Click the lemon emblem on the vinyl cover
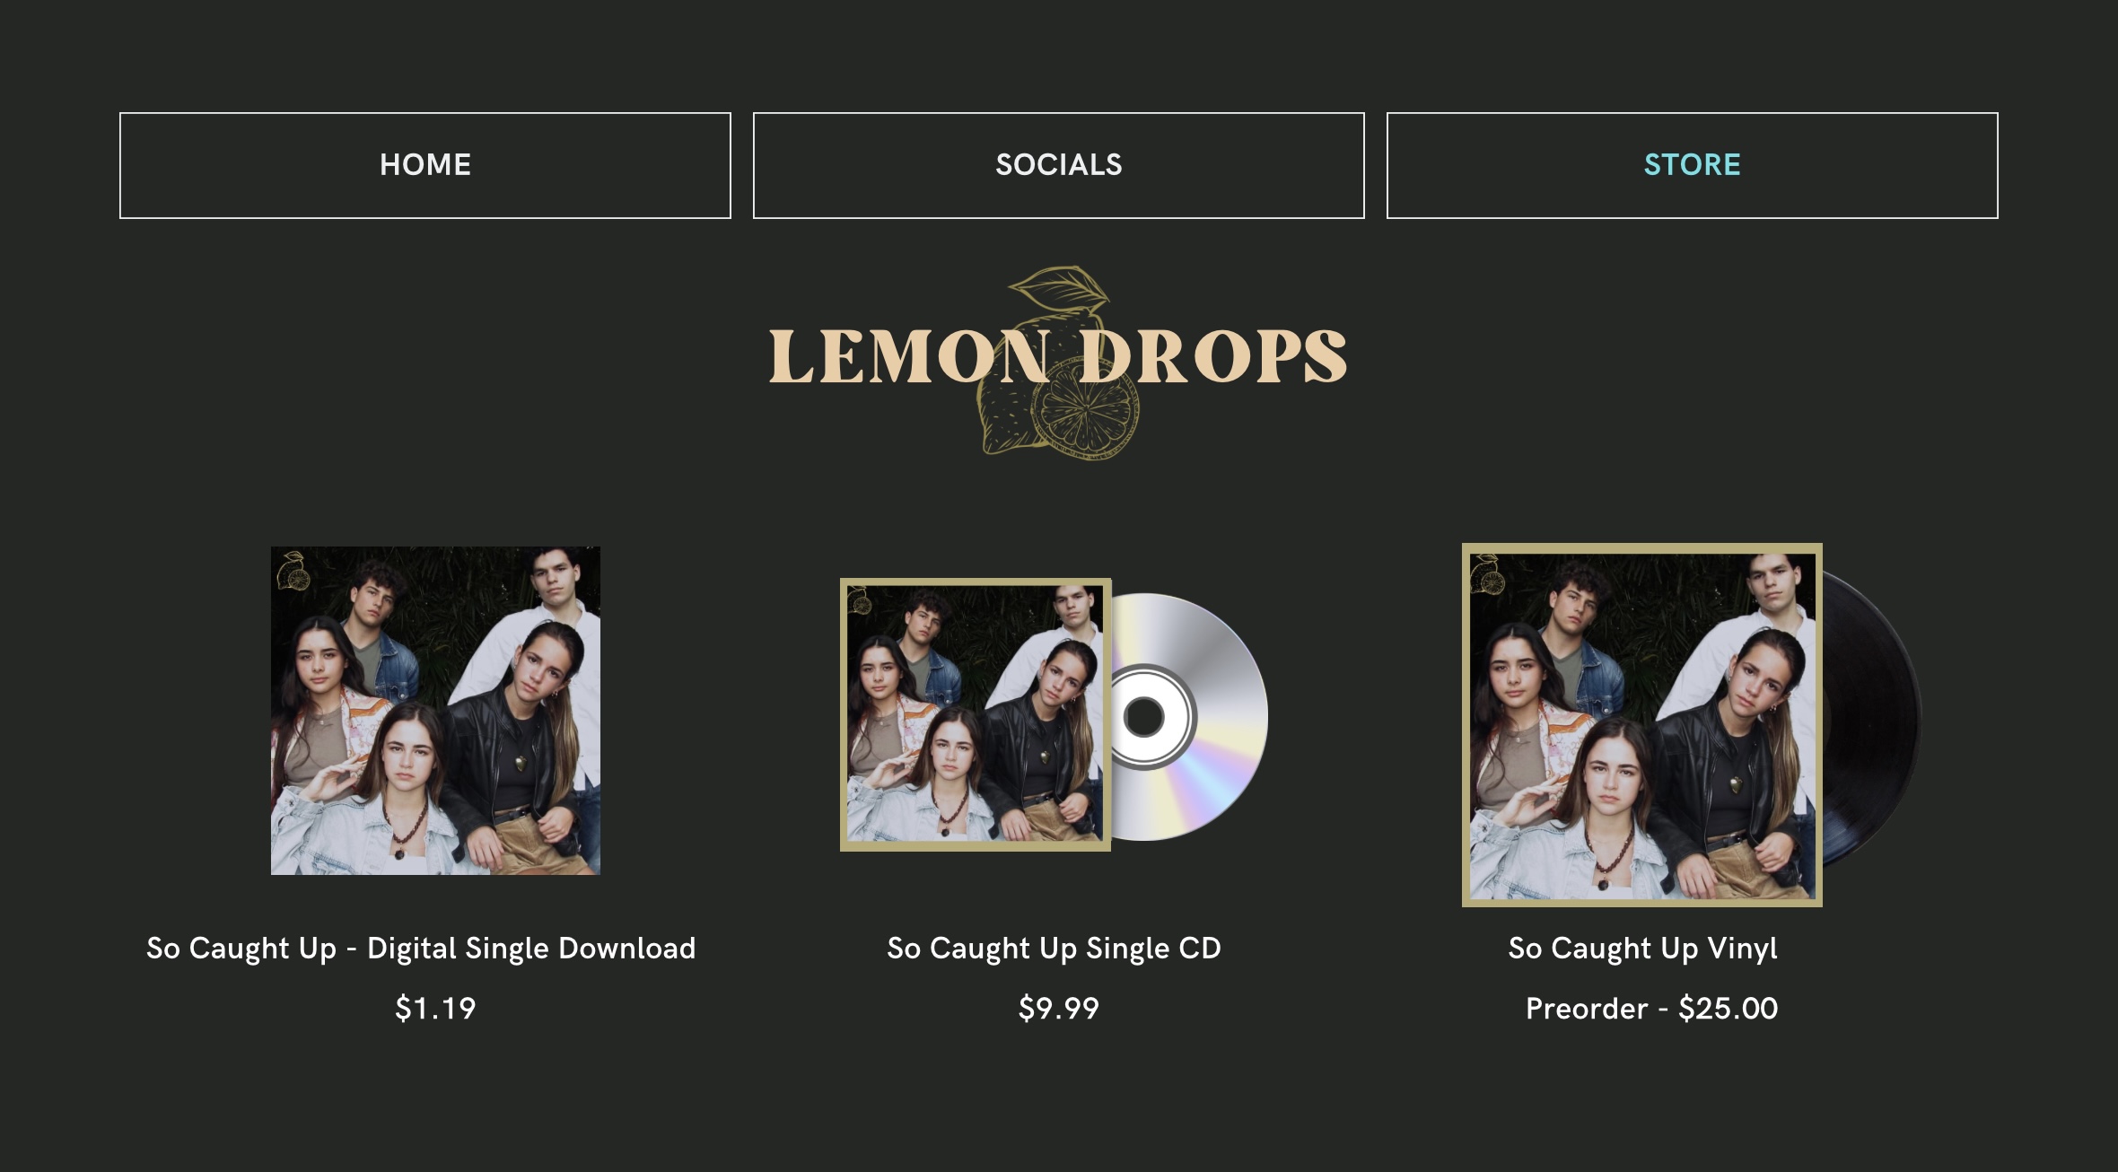The width and height of the screenshot is (2118, 1172). (x=1487, y=575)
